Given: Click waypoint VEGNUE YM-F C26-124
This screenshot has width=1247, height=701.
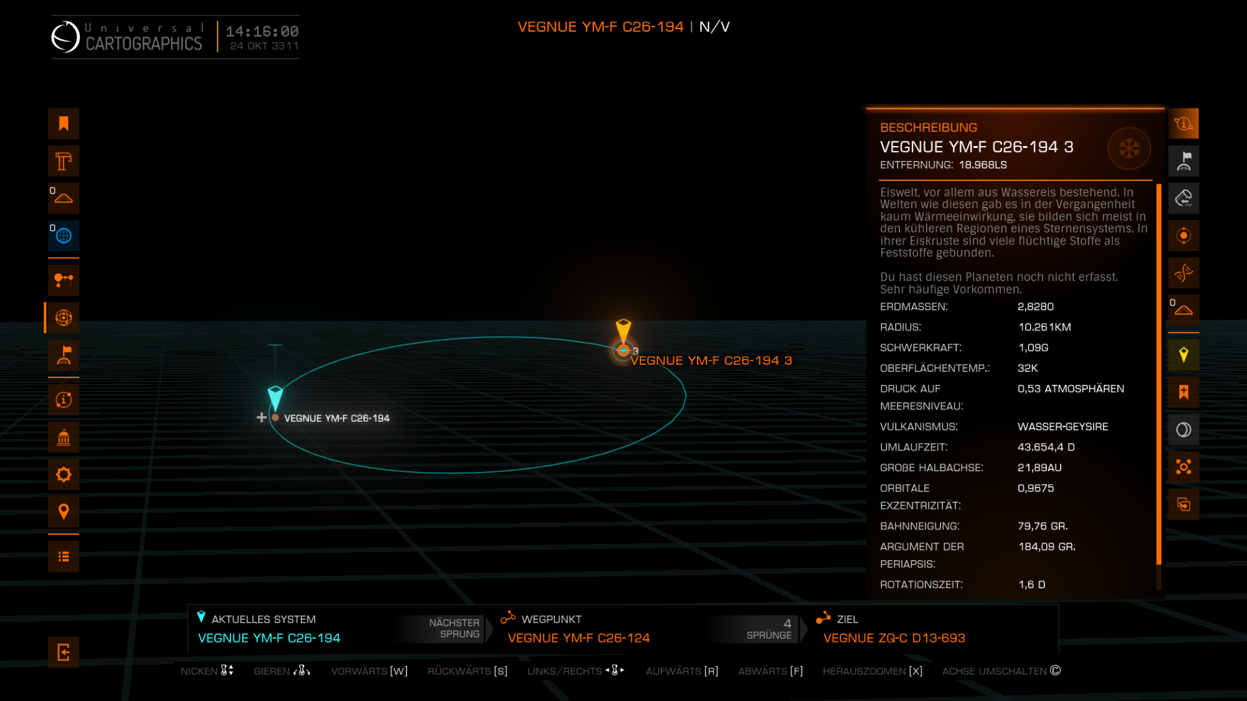Looking at the screenshot, I should 578,638.
